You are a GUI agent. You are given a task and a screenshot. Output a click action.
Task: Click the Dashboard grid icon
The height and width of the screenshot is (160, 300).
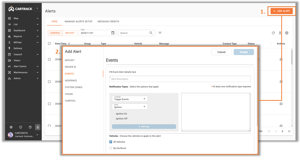[9, 30]
